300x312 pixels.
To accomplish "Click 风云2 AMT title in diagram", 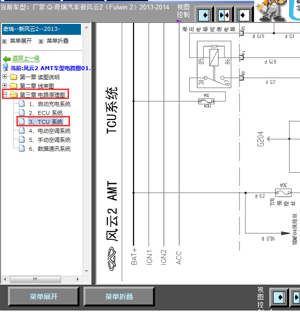I will pyautogui.click(x=112, y=211).
